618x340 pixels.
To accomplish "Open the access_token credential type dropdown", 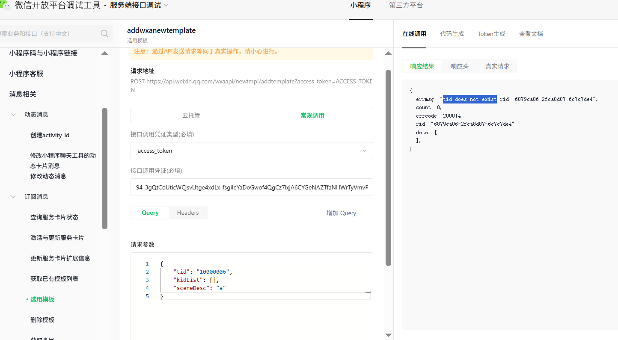I will (252, 151).
